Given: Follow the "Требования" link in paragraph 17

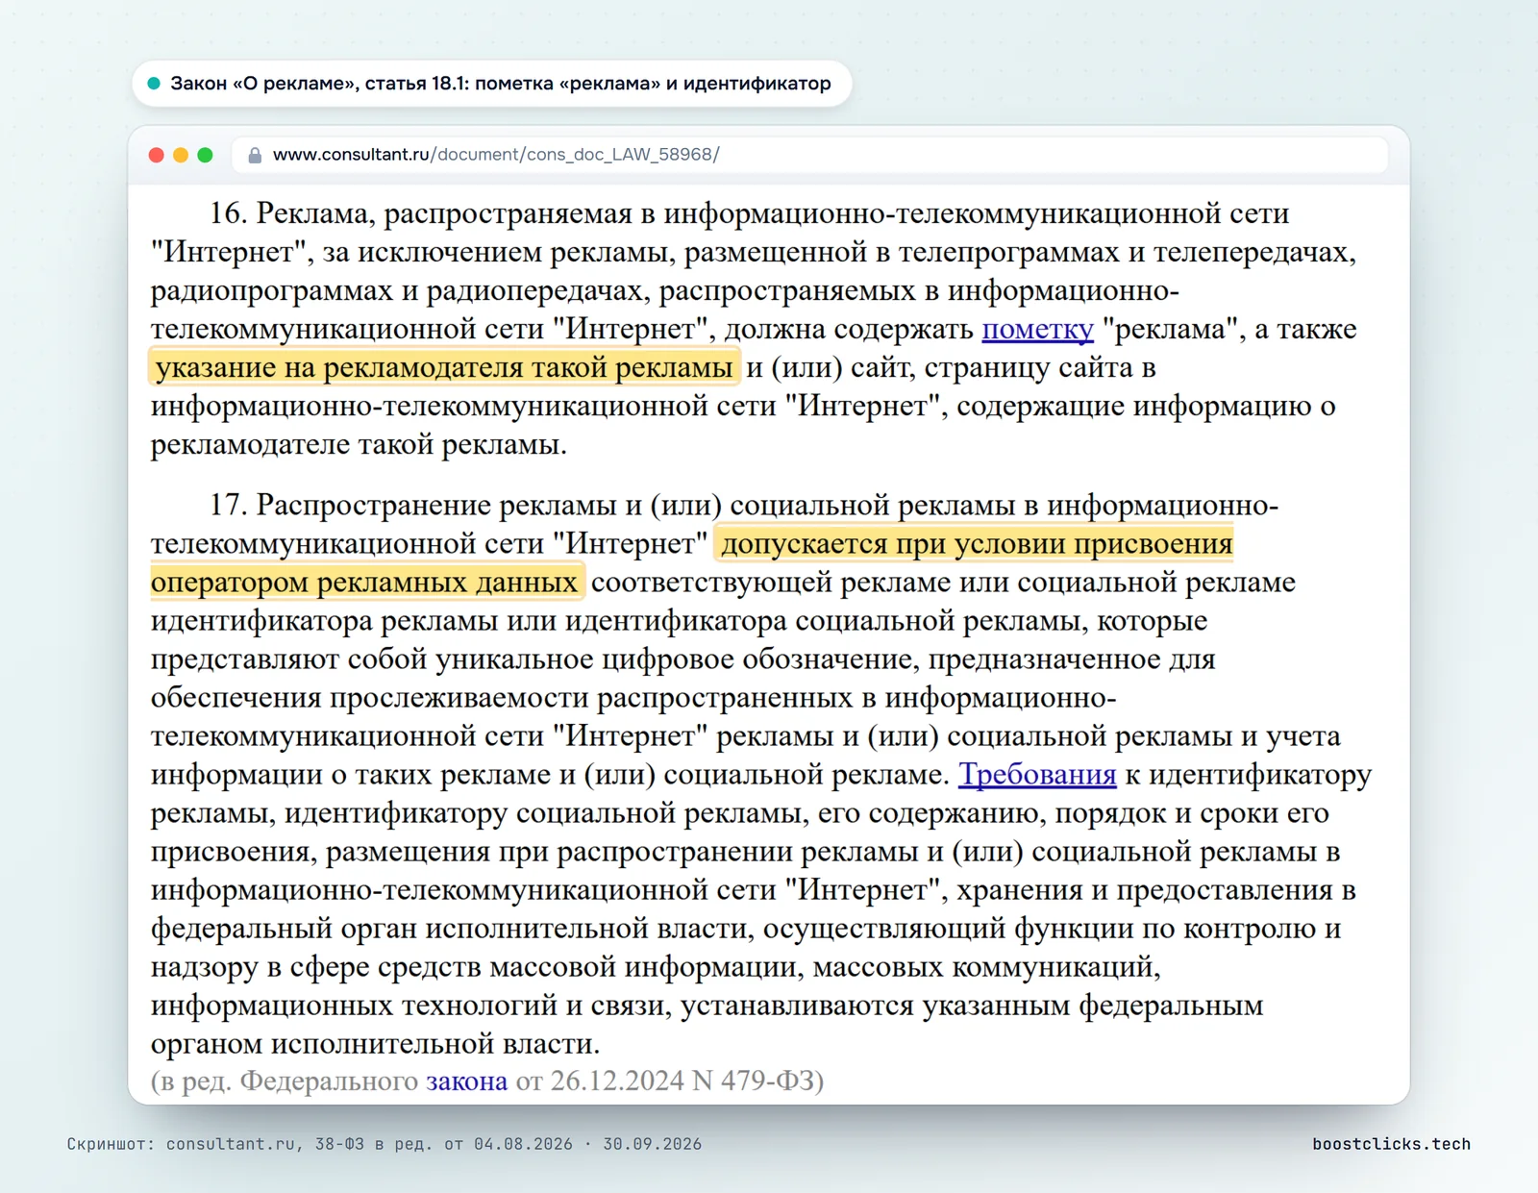Looking at the screenshot, I should coord(1037,775).
